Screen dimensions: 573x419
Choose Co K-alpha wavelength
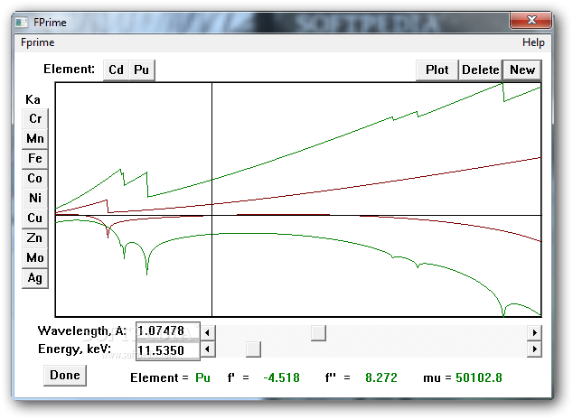[x=35, y=179]
